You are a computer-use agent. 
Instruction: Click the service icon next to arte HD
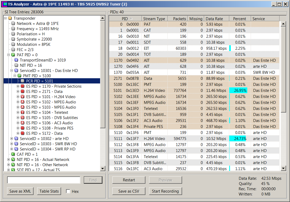16,139
